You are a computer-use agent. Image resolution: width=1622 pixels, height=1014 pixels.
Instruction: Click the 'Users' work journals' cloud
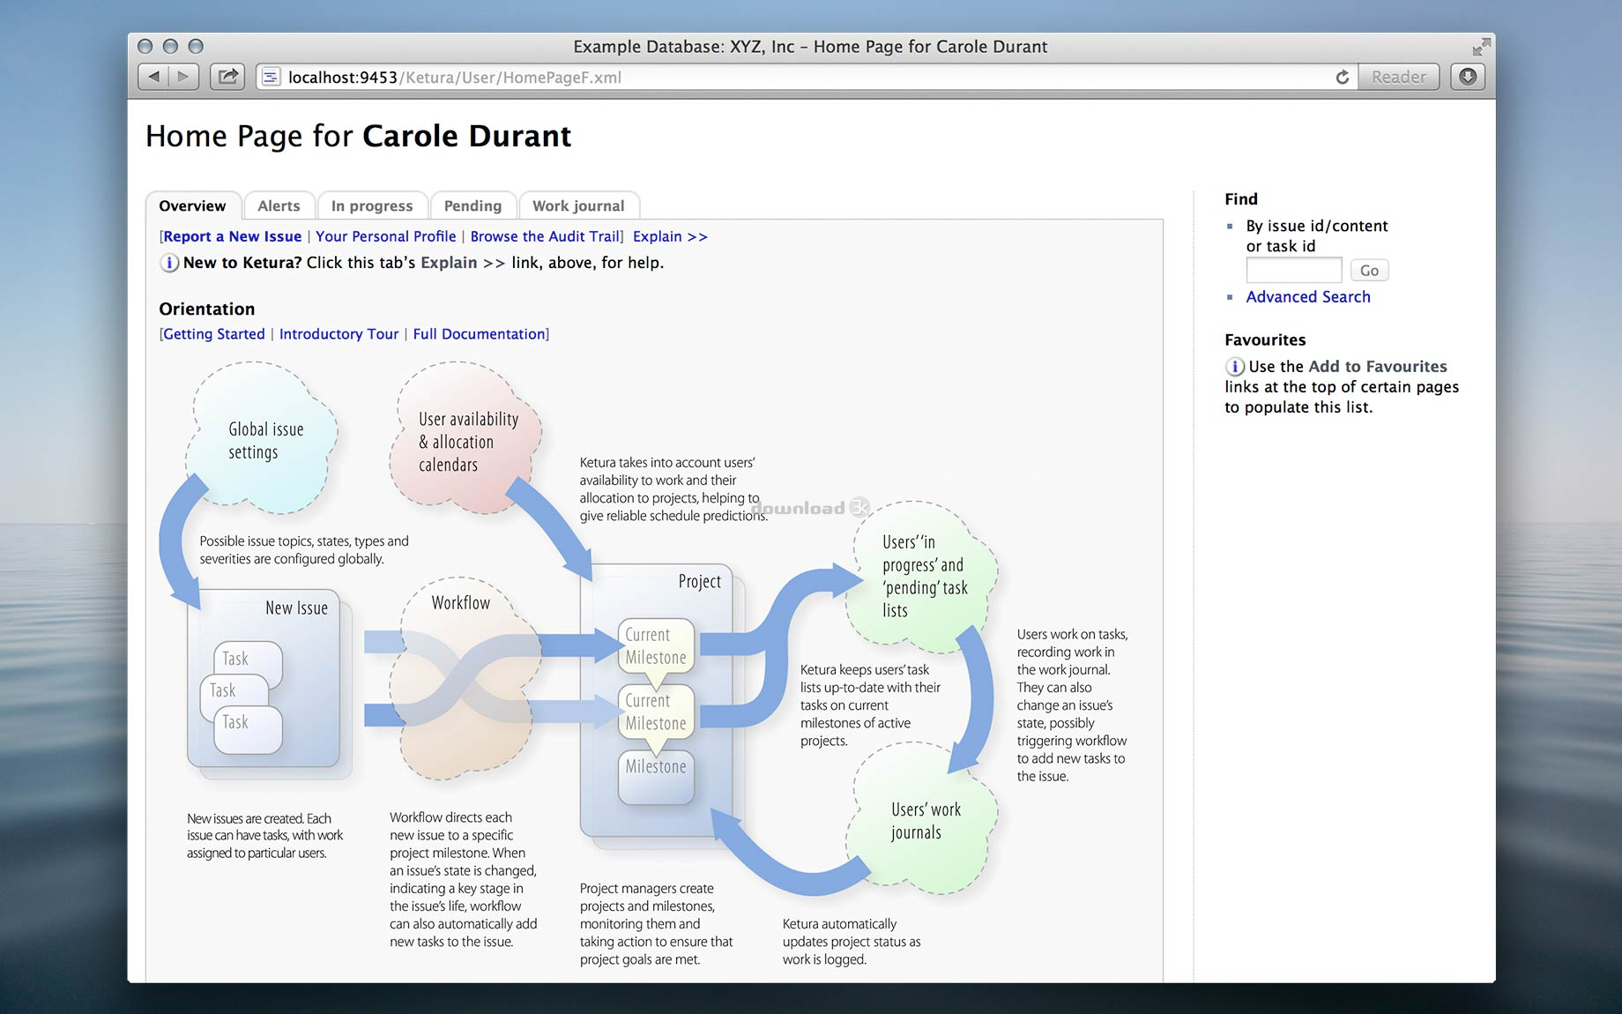922,819
